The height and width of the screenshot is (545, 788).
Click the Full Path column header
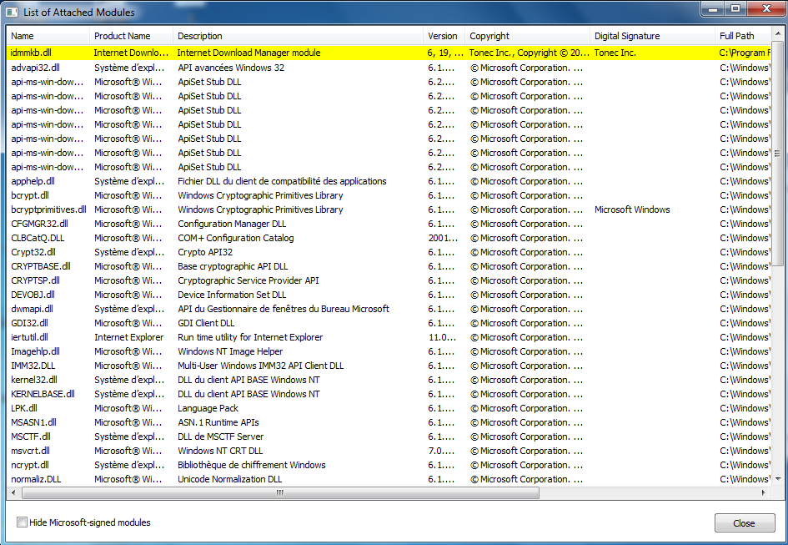[742, 36]
